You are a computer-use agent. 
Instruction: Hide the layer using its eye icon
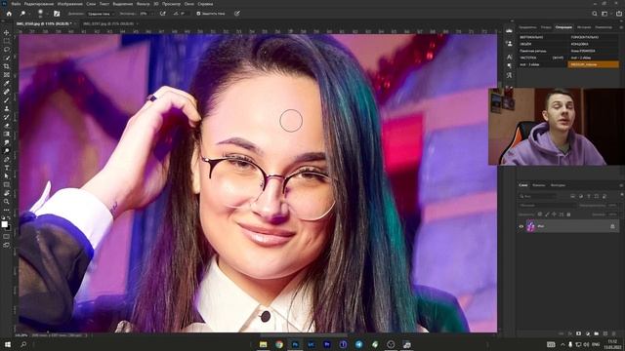[521, 226]
